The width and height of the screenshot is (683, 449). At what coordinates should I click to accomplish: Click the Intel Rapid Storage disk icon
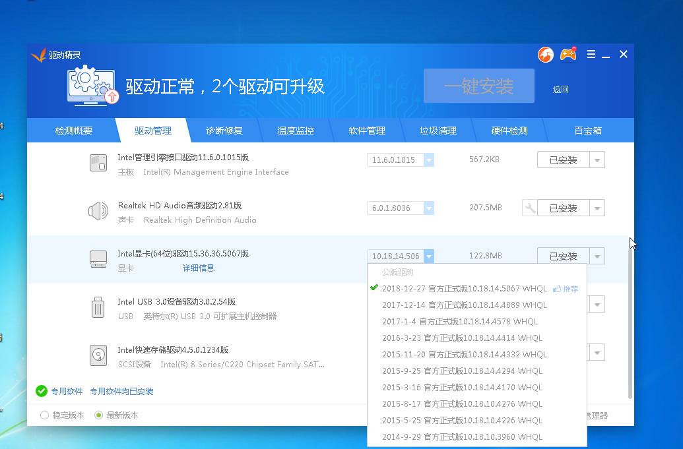[x=98, y=355]
